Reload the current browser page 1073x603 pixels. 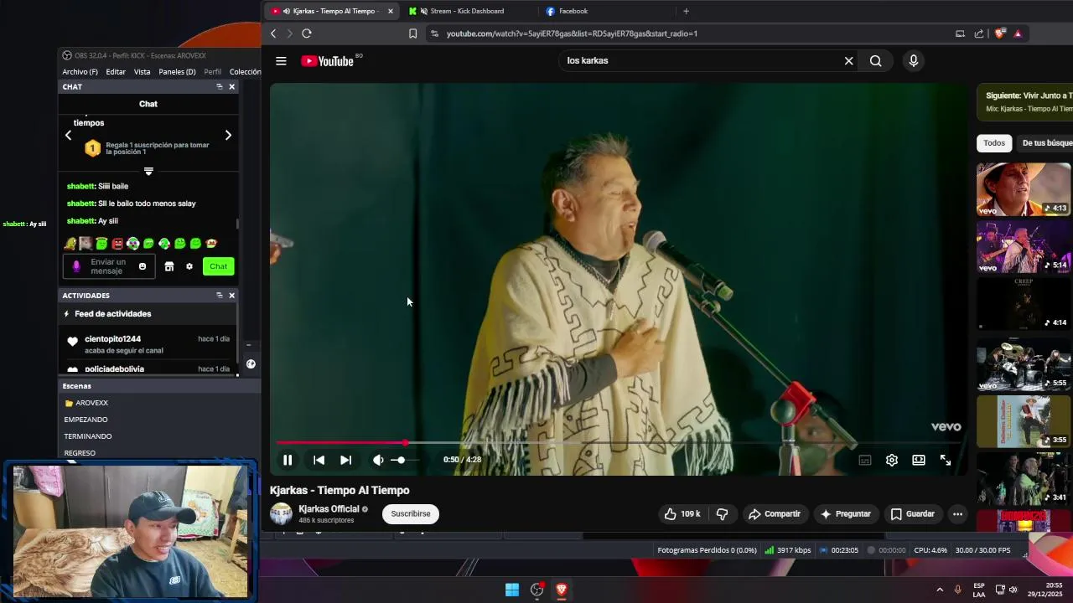pos(307,33)
